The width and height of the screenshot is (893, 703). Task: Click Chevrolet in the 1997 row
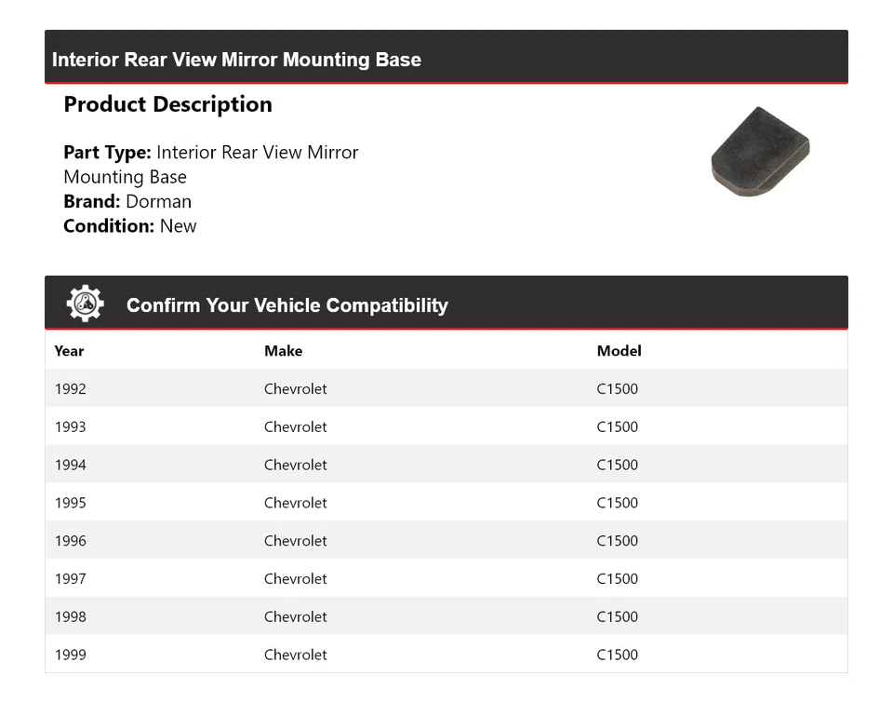[x=295, y=579]
